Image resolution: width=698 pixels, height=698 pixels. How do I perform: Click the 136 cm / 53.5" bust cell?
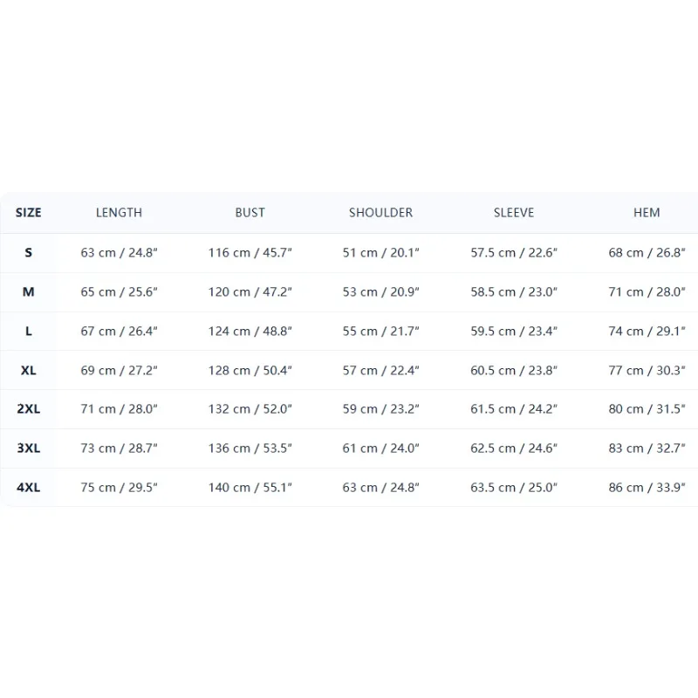[250, 448]
